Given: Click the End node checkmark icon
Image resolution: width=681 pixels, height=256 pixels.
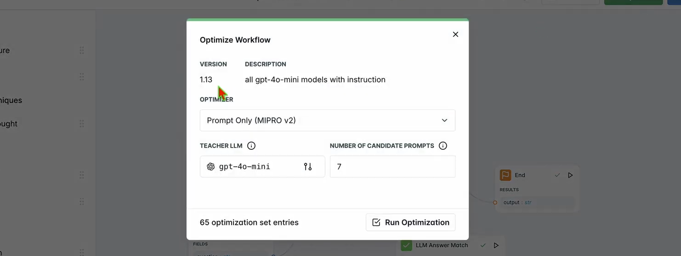Looking at the screenshot, I should click(557, 175).
